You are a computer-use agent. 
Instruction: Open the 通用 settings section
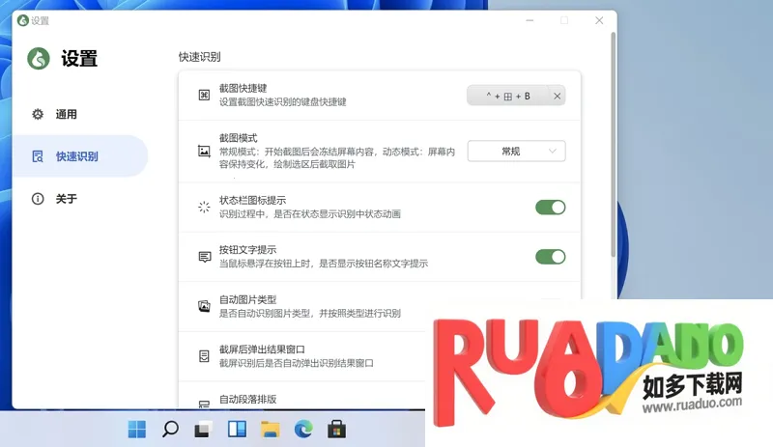66,114
